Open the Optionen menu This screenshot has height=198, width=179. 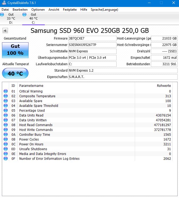point(38,10)
